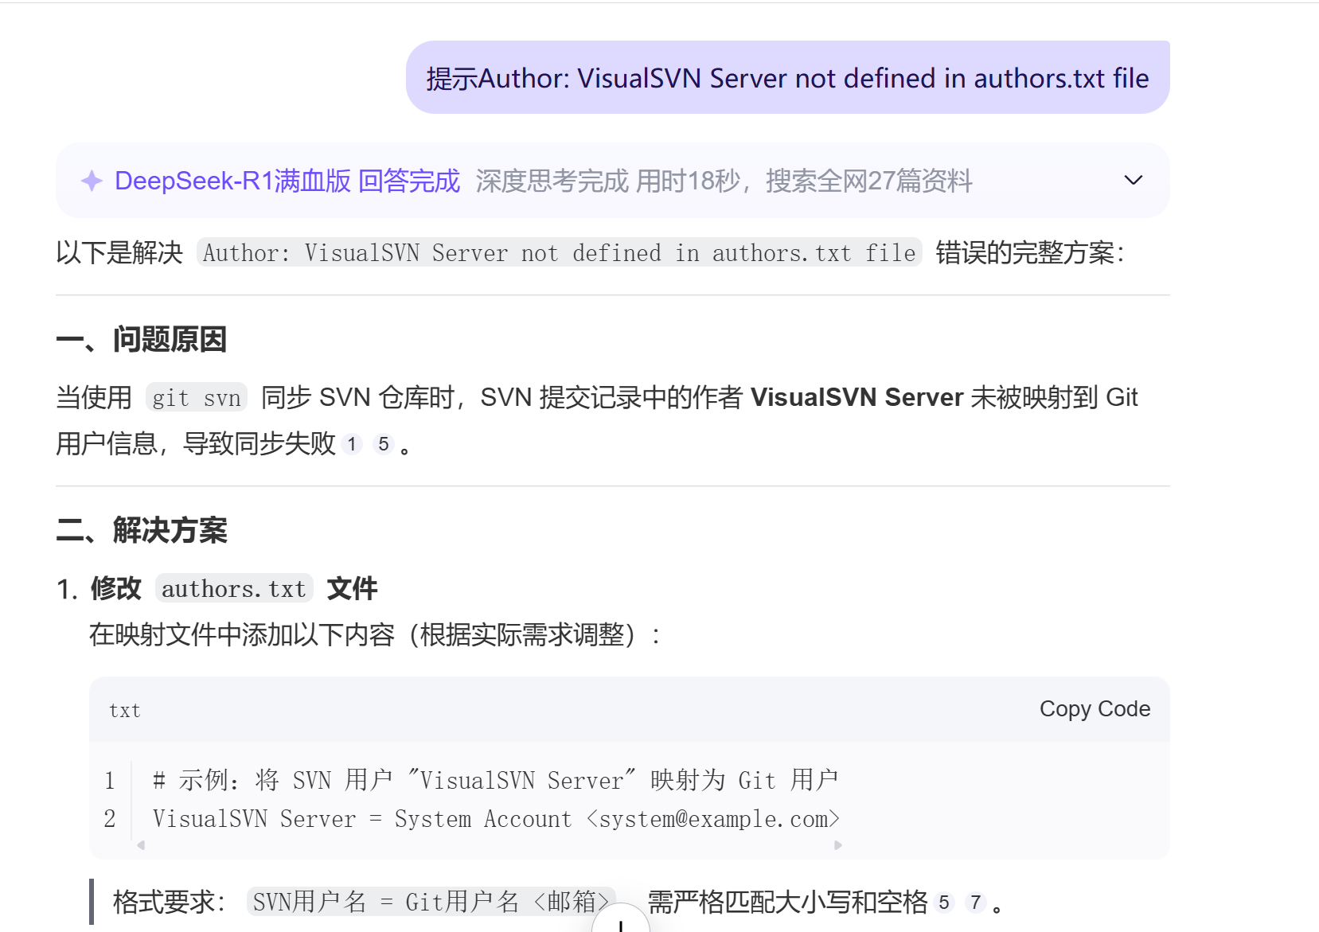
Task: Click inline code 'authors.txt' in step 1
Action: pyautogui.click(x=234, y=588)
